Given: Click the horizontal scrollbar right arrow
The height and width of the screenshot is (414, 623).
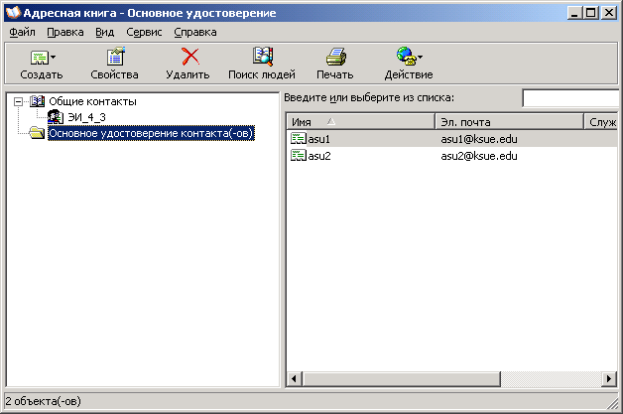Looking at the screenshot, I should [609, 378].
